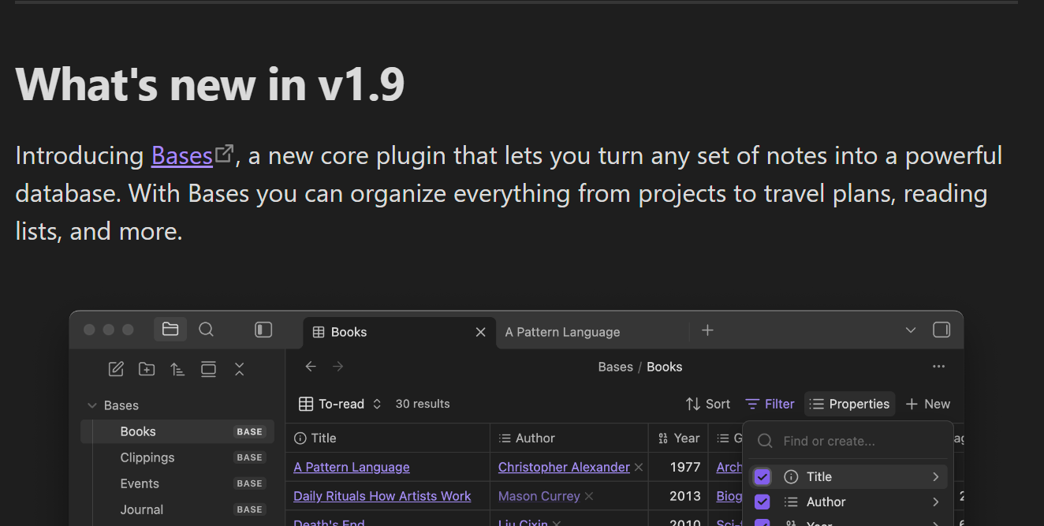1044x526 pixels.
Task: Expand the Author property submenu arrow
Action: 935,502
